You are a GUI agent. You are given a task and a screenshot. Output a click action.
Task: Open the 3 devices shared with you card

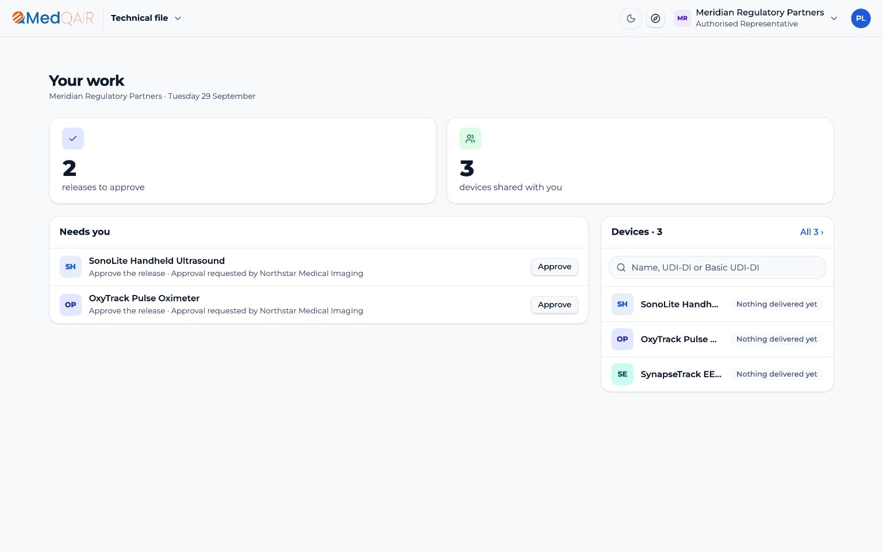point(640,160)
